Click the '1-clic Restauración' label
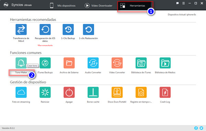This screenshot has height=131, width=206. (89, 38)
